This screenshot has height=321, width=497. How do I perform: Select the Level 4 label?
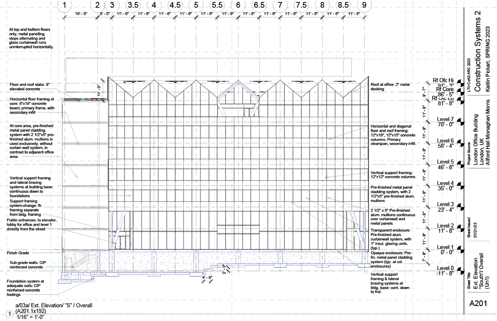[446, 183]
